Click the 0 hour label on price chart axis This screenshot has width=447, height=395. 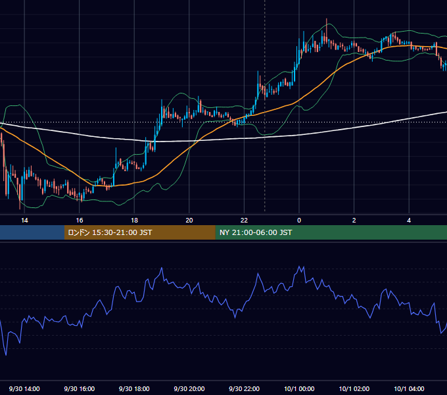[x=299, y=221]
